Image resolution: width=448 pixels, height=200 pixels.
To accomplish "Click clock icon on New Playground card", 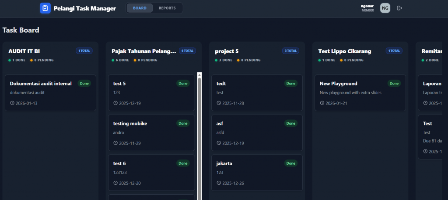I will (322, 103).
